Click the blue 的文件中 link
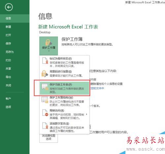The image size is (165, 154). click(97, 88)
